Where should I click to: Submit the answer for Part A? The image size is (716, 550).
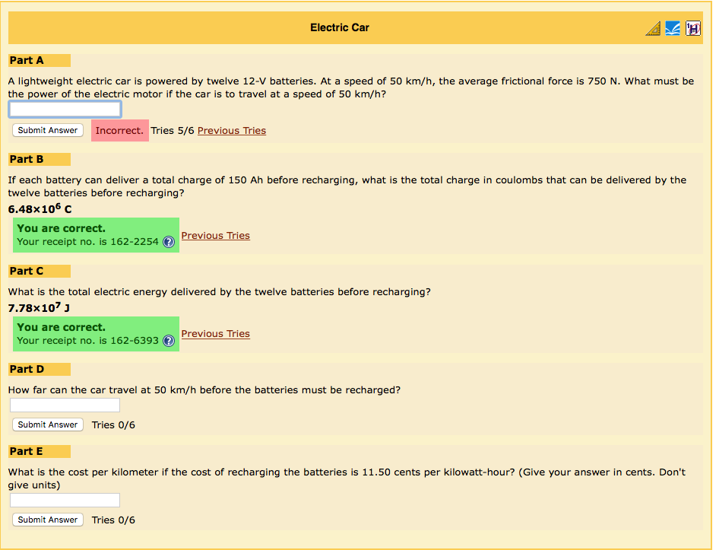point(47,130)
